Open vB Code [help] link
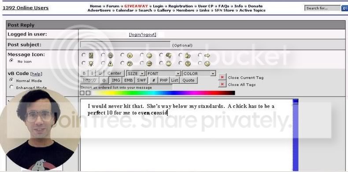This screenshot has height=172, width=348. click(36, 74)
